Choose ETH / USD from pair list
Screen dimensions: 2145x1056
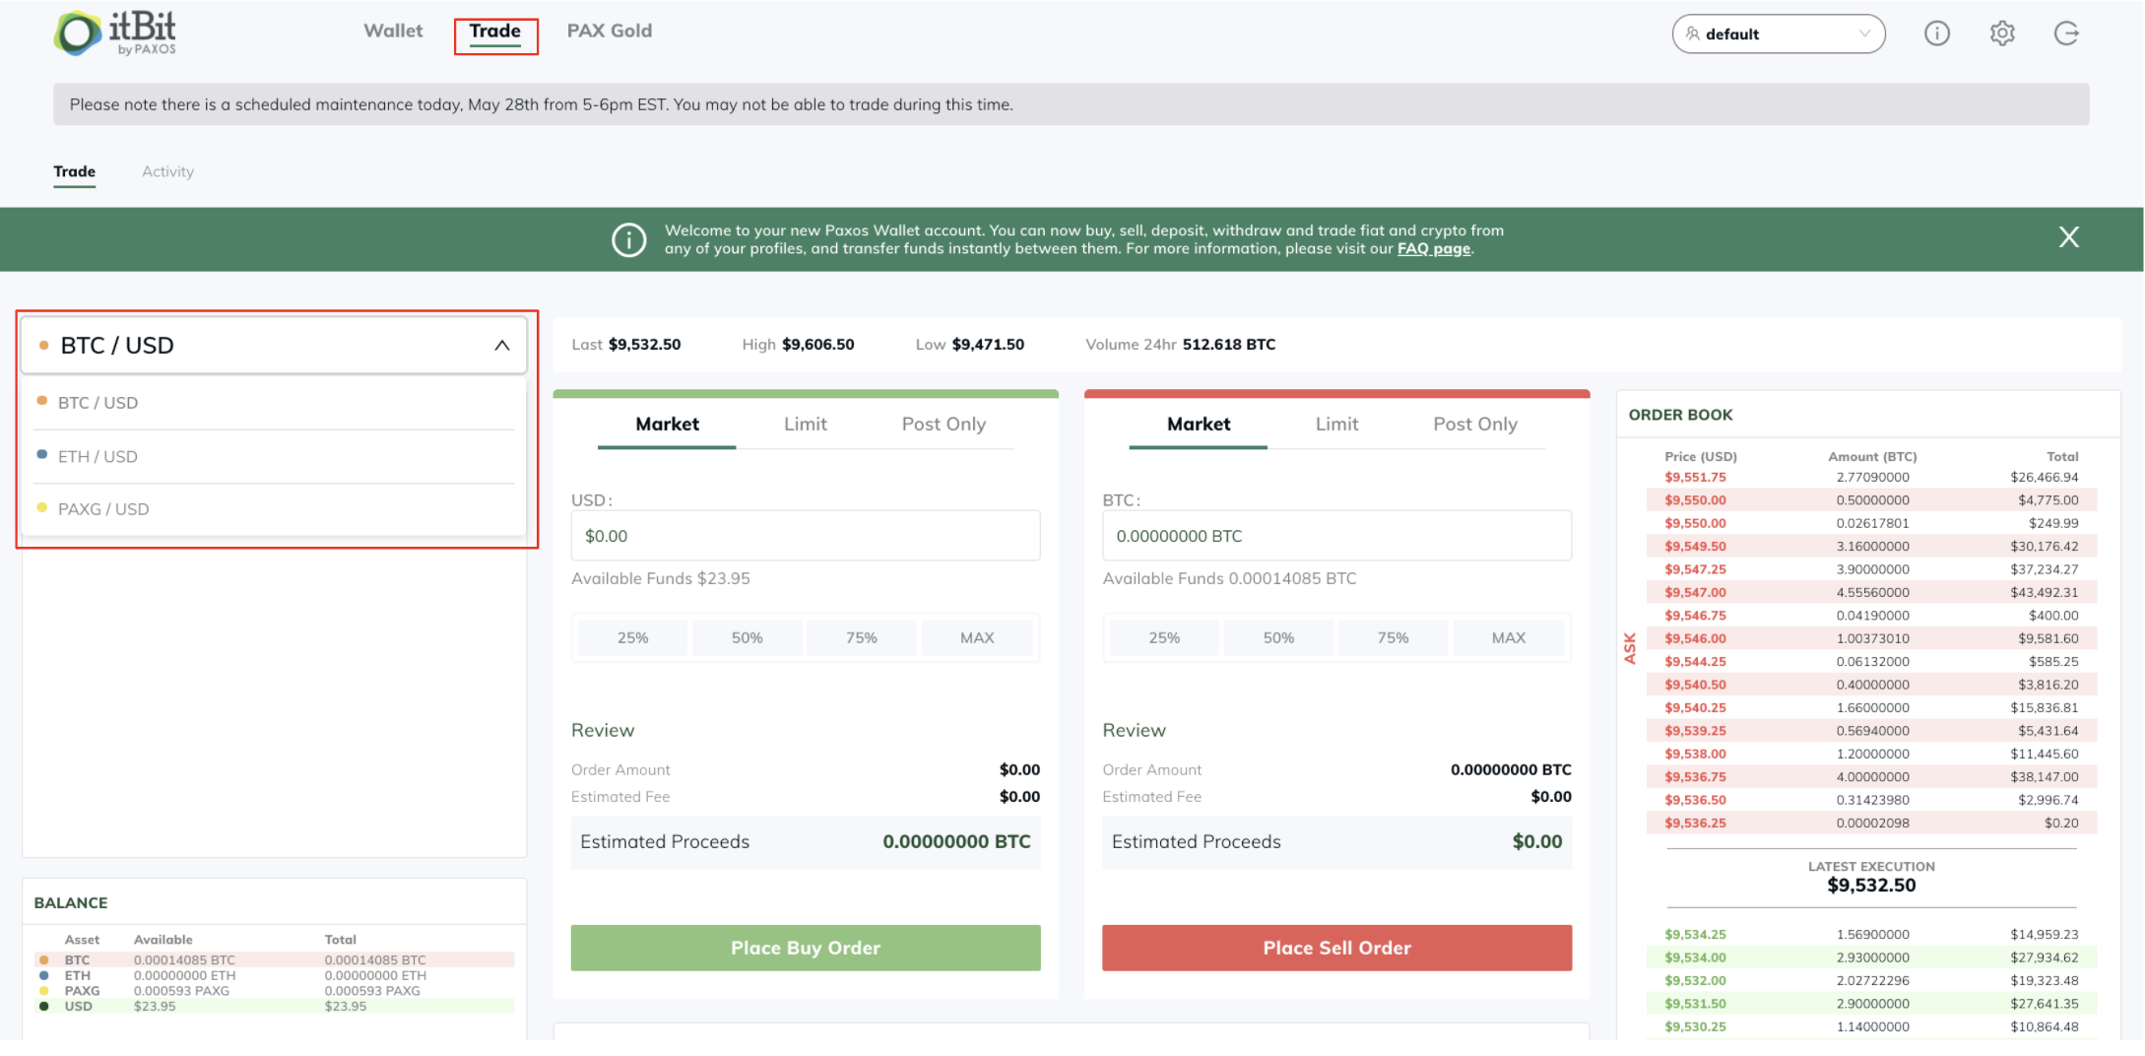[x=274, y=457]
